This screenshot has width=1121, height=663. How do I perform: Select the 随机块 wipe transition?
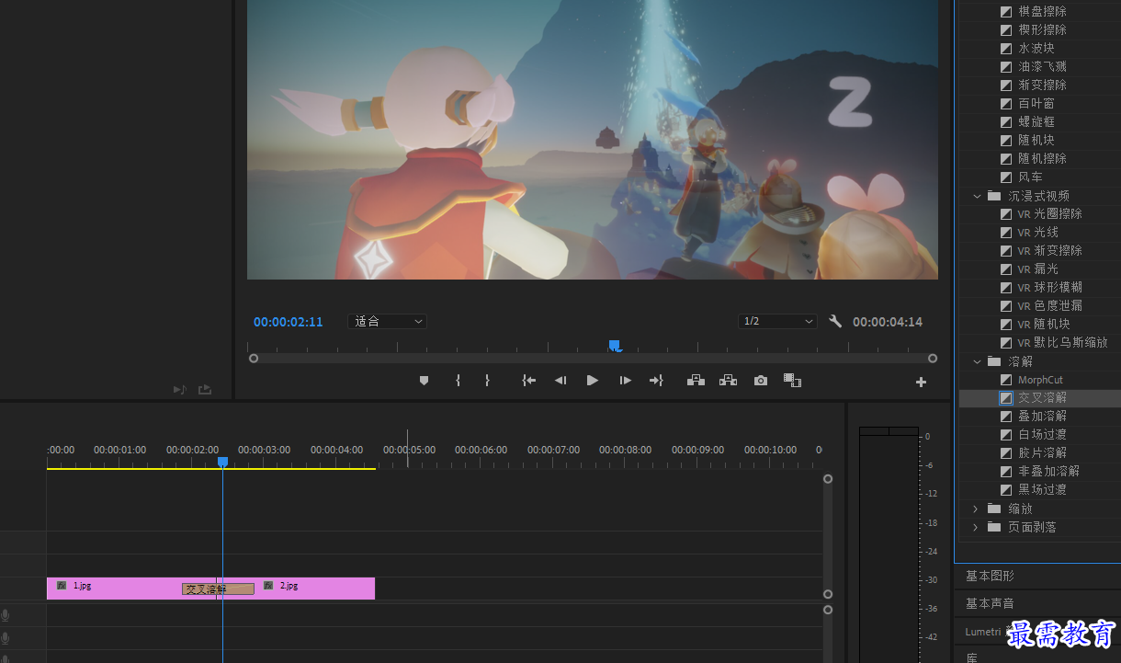click(1036, 140)
